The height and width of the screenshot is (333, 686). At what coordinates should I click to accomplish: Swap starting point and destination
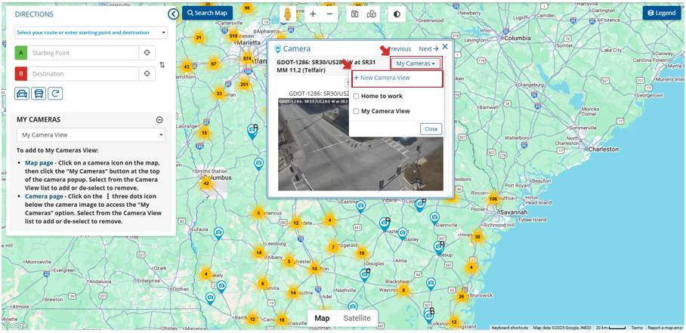pos(162,64)
